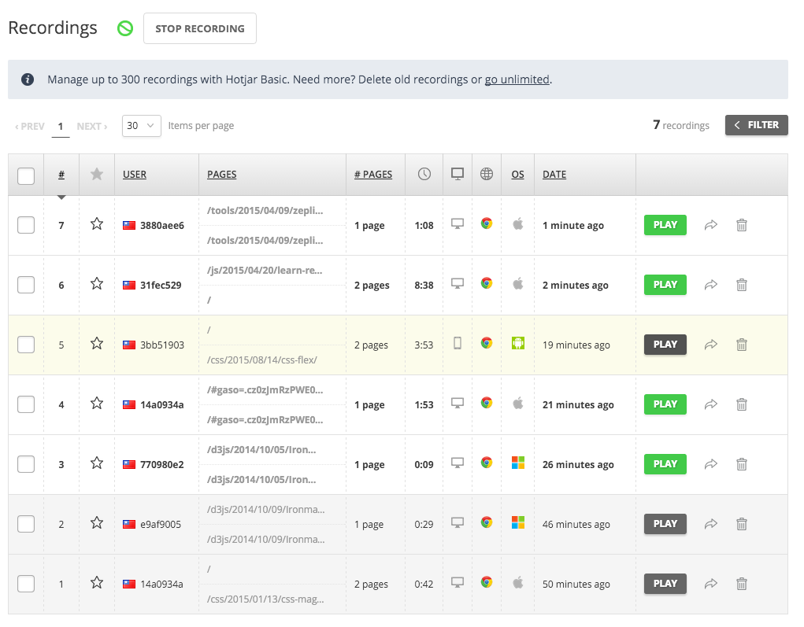
Task: Sort by USER column header
Action: pos(135,175)
